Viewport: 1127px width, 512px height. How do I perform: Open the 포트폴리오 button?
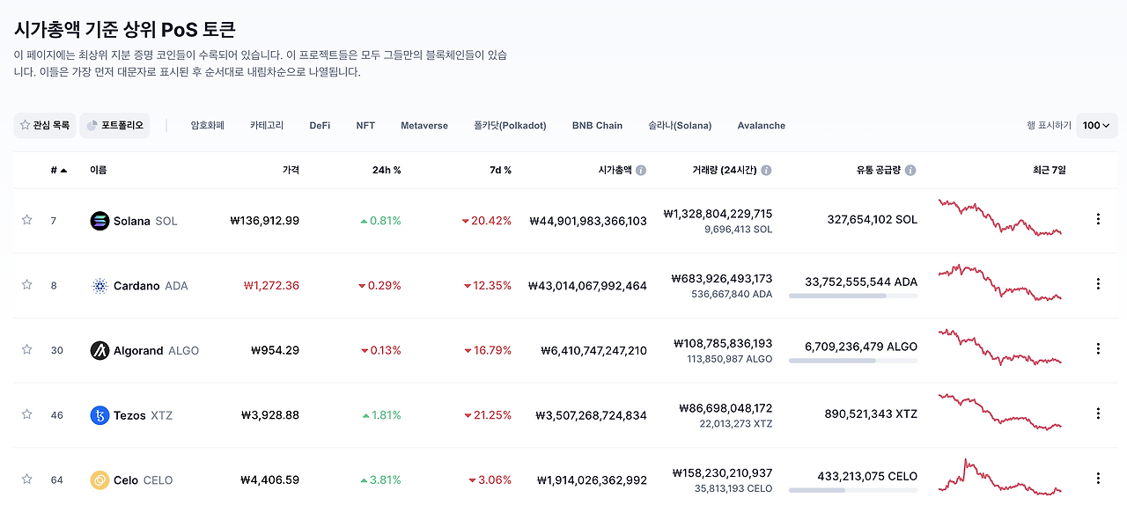tap(117, 125)
